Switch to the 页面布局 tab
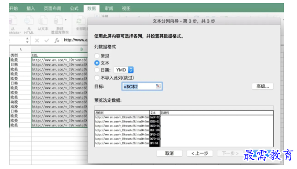This screenshot has height=169, width=297. 52,8
